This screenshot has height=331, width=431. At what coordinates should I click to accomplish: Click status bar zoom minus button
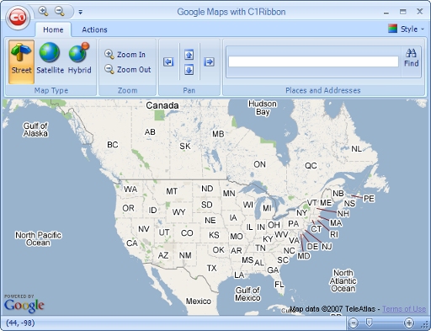(x=354, y=323)
